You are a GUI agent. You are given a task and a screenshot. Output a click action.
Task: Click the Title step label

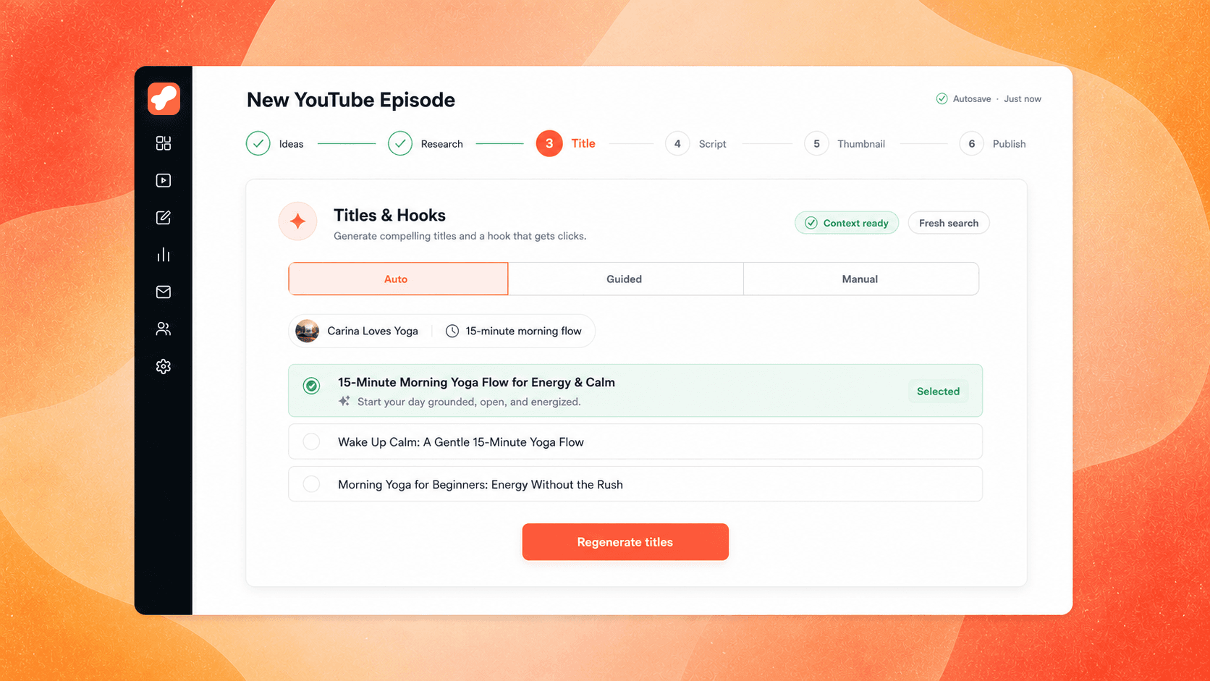click(583, 143)
